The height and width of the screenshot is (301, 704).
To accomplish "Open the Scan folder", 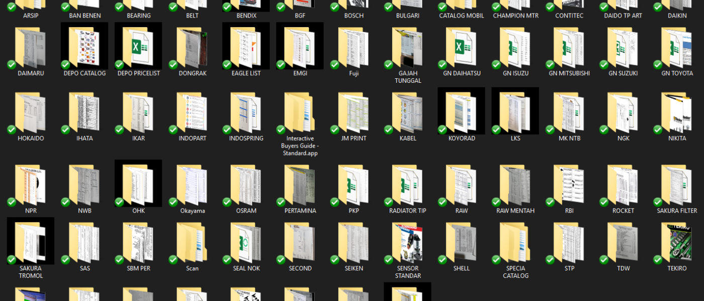I will click(x=192, y=243).
